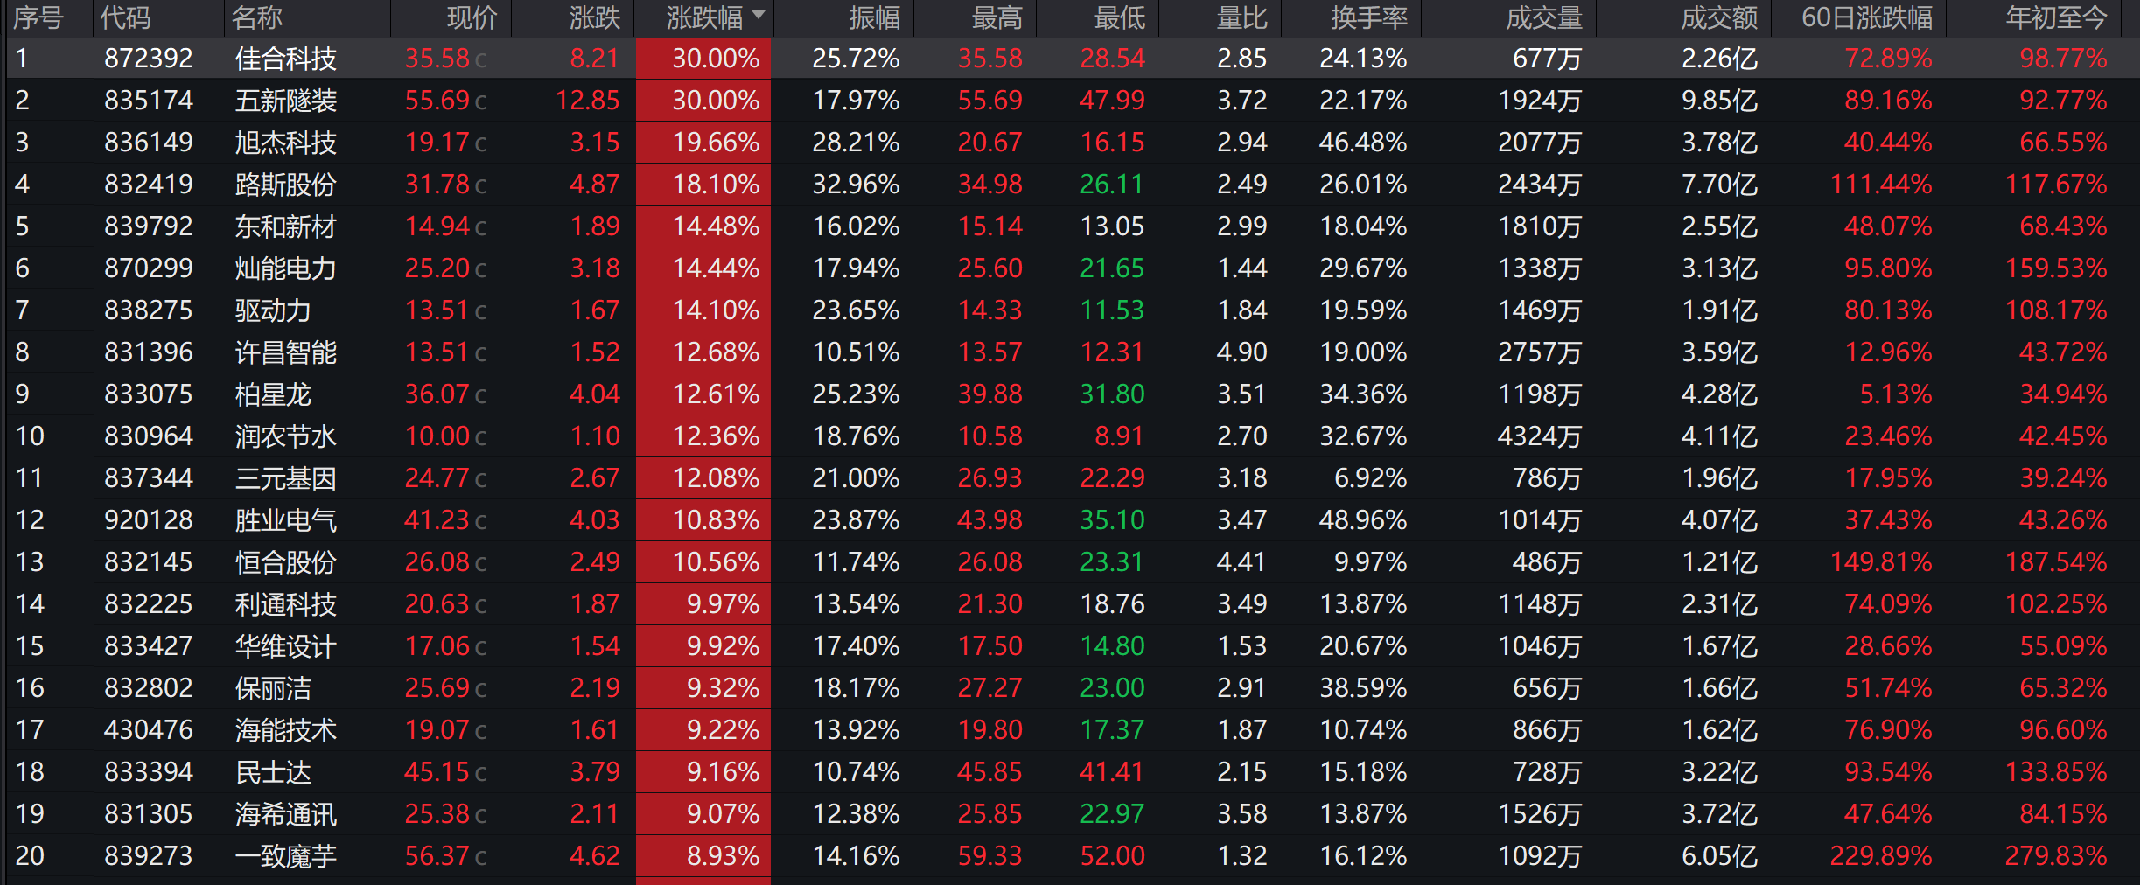Viewport: 2140px width, 885px height.
Task: Select stock 旭杰科技
Action: pos(285,143)
